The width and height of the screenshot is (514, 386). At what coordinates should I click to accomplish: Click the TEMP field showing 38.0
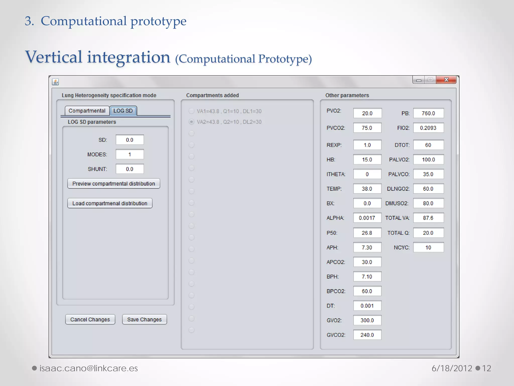[x=367, y=188]
